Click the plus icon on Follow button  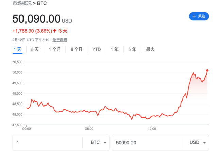[x=194, y=16]
